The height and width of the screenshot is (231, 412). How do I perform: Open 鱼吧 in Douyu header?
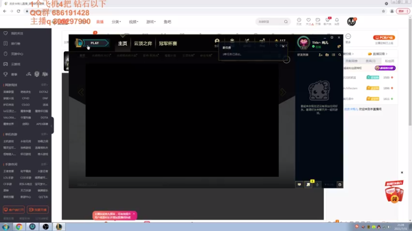(x=167, y=22)
